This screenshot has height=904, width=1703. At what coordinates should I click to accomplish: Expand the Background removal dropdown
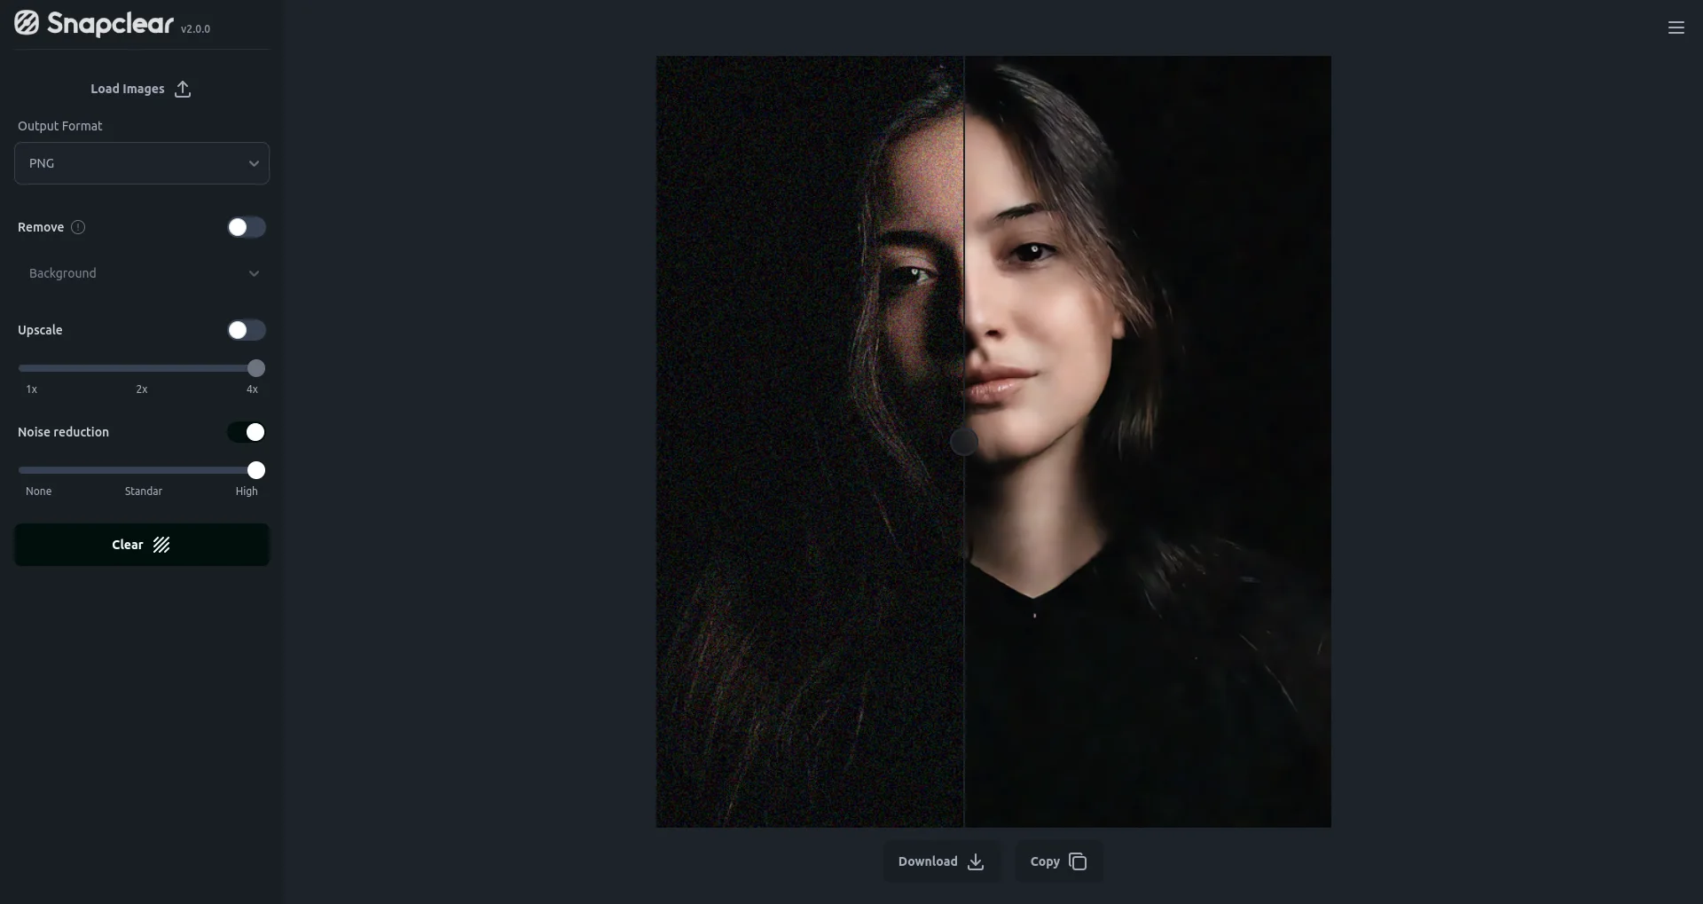pos(142,273)
